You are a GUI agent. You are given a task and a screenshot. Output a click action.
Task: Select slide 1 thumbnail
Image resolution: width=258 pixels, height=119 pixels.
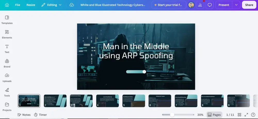[x=29, y=101]
